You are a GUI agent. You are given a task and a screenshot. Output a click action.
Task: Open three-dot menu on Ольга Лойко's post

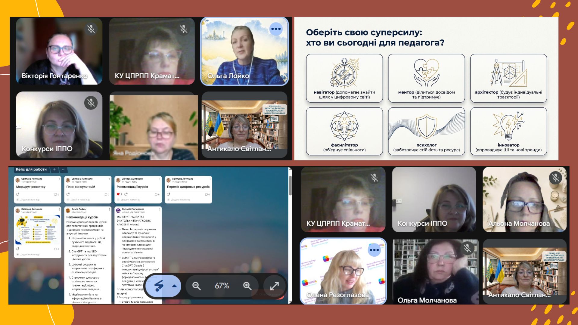(x=110, y=209)
